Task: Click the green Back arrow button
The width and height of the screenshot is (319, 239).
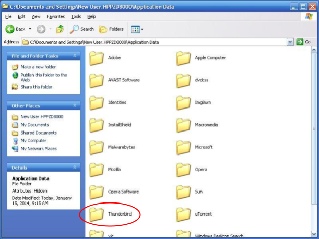Action: pos(10,29)
